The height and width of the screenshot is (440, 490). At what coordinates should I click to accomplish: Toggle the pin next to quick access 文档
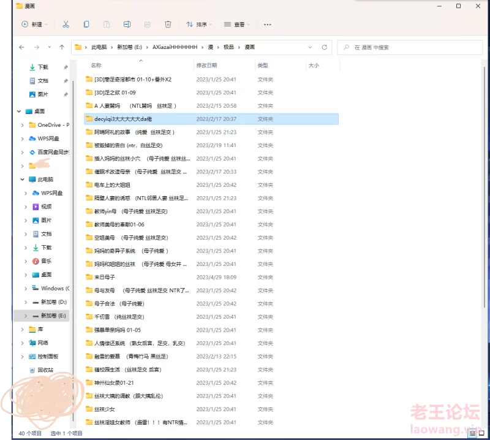click(66, 81)
